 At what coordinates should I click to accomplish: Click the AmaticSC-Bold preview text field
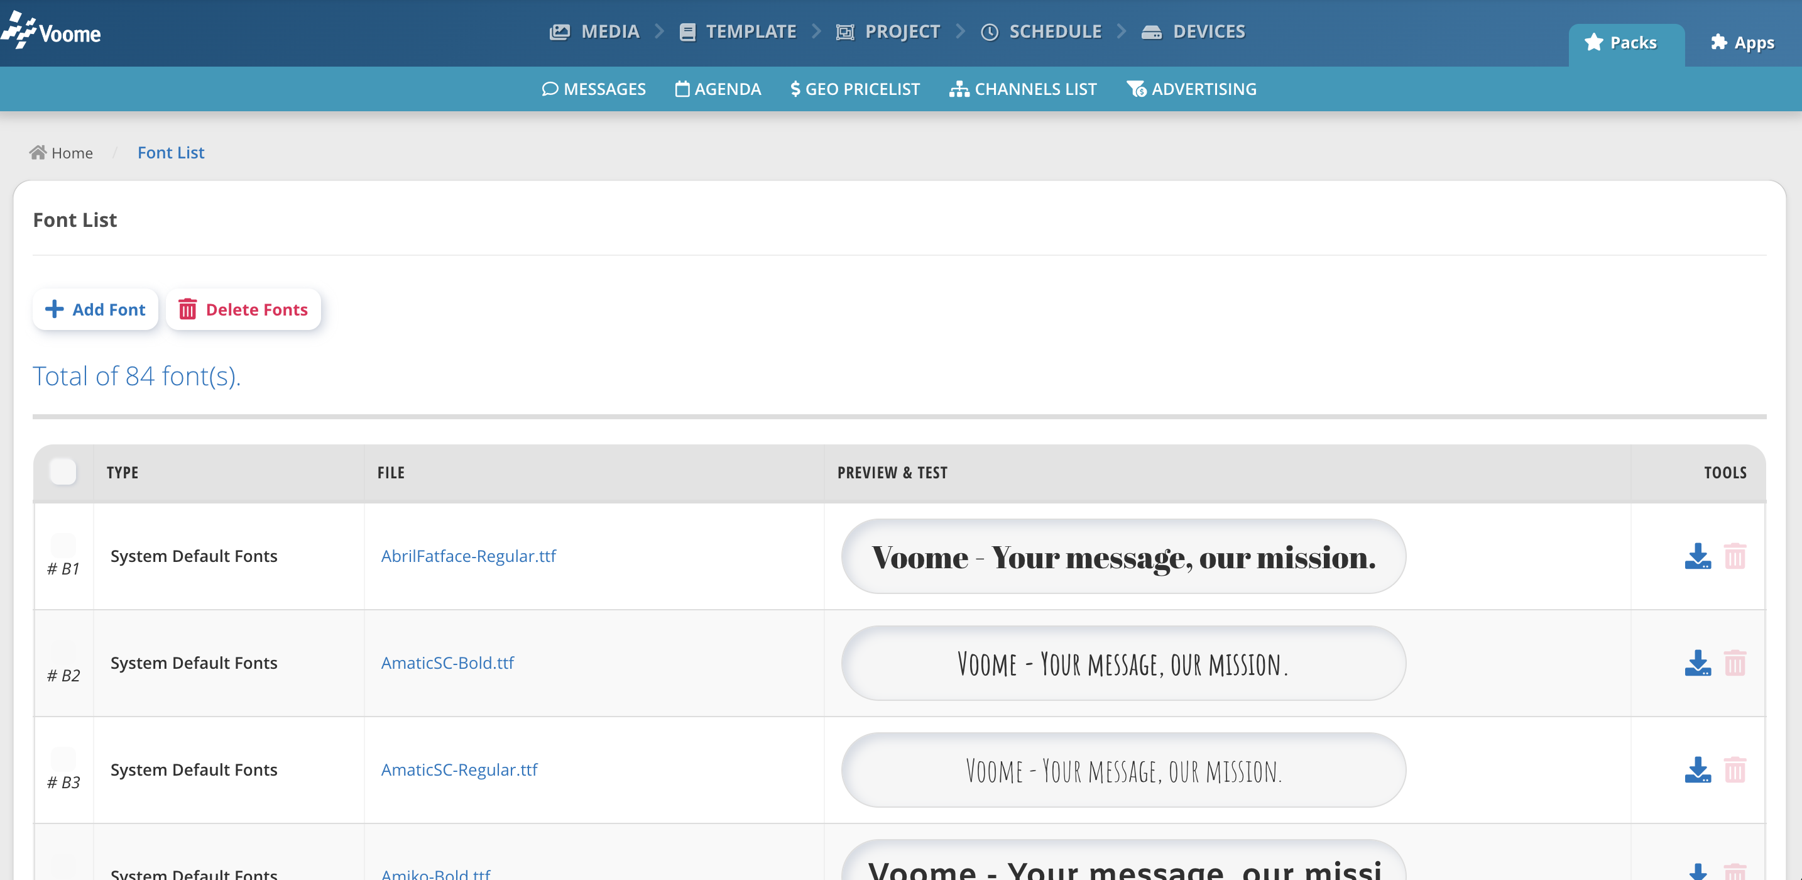click(1123, 663)
